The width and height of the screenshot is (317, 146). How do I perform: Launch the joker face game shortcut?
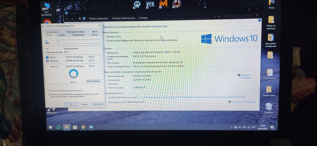click(137, 4)
